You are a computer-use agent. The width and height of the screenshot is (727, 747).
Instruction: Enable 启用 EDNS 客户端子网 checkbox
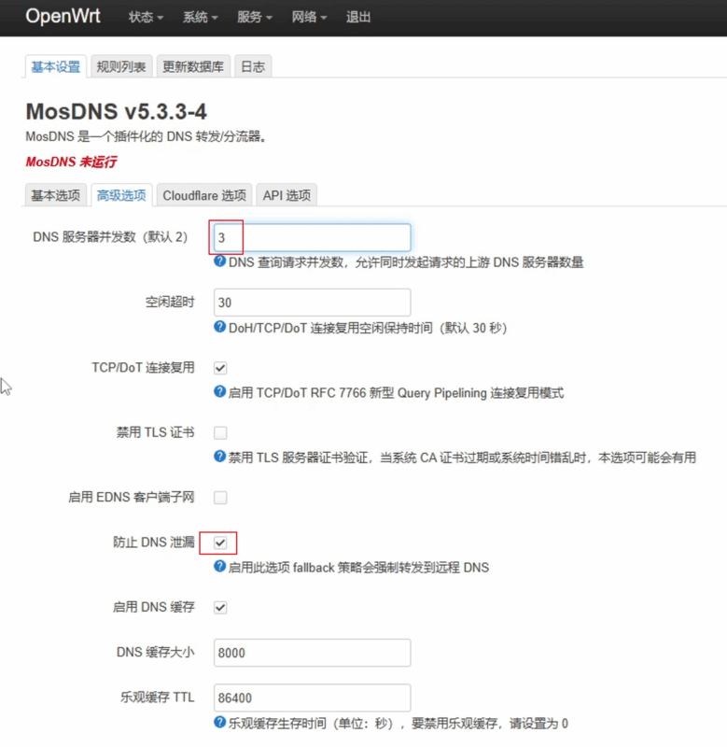pos(221,498)
